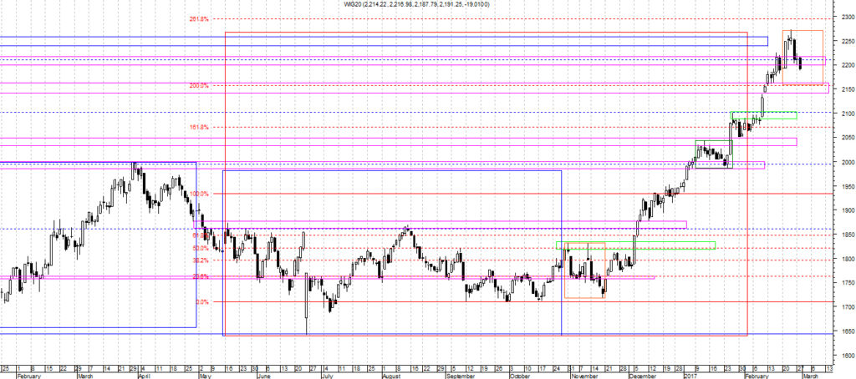
Task: Click the 1750 price axis label
Action: 848,283
